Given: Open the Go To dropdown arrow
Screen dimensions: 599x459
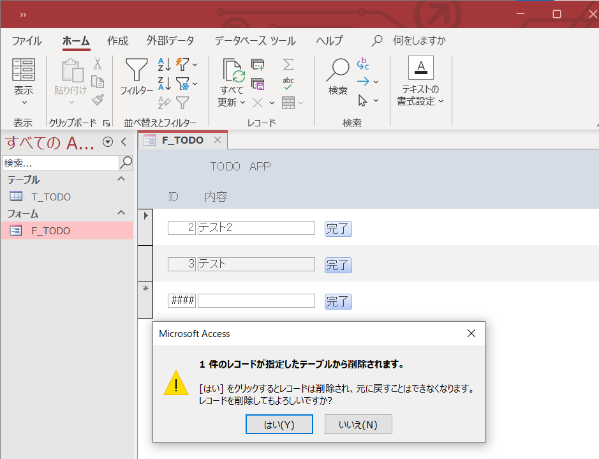Looking at the screenshot, I should tap(376, 82).
